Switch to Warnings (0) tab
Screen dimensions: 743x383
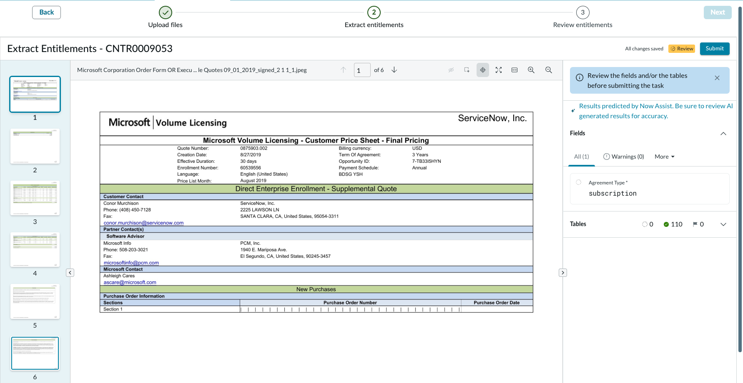[624, 157]
